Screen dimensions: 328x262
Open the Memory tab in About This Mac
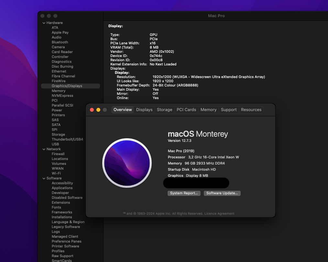[208, 110]
